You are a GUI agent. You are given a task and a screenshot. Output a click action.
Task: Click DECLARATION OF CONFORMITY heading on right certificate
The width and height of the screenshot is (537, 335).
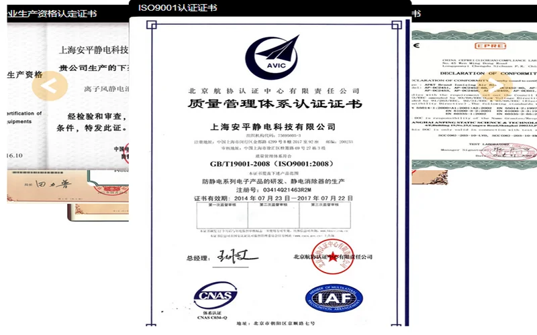pyautogui.click(x=489, y=73)
